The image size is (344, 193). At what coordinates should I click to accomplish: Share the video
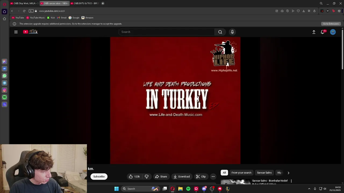tap(161, 176)
